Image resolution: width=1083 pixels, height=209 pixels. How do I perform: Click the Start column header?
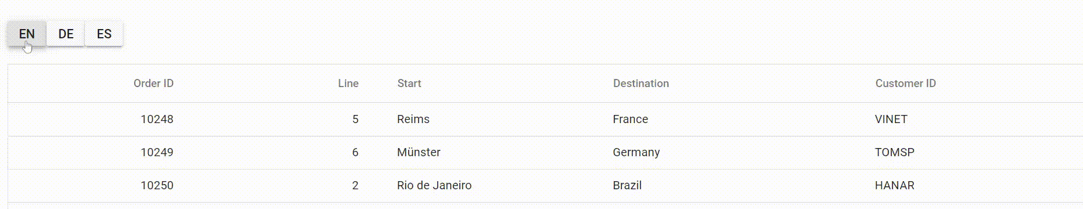(x=409, y=83)
